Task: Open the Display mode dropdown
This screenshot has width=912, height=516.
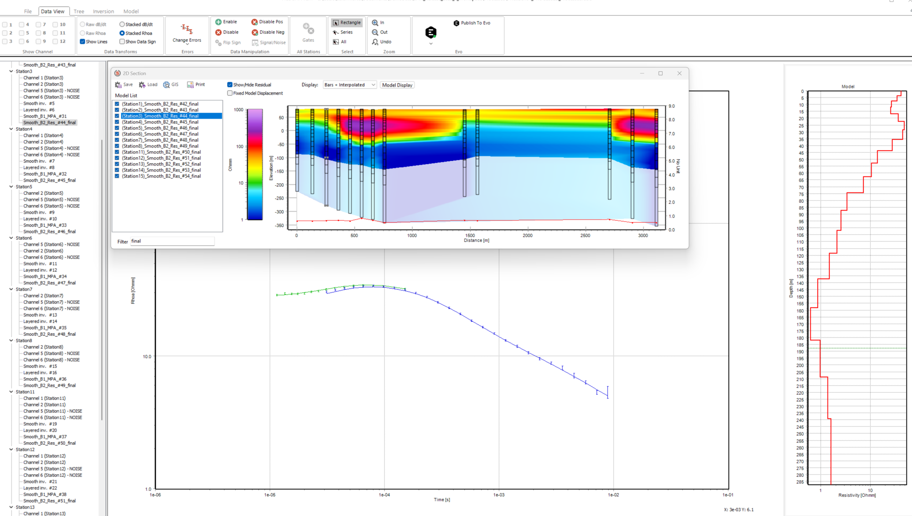Action: pos(349,85)
